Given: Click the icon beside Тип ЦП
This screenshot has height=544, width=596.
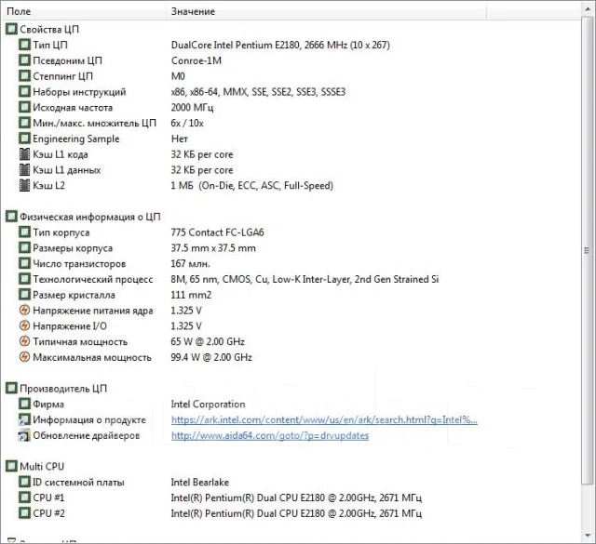Looking at the screenshot, I should [24, 45].
